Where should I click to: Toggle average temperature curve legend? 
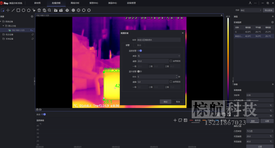point(208,120)
